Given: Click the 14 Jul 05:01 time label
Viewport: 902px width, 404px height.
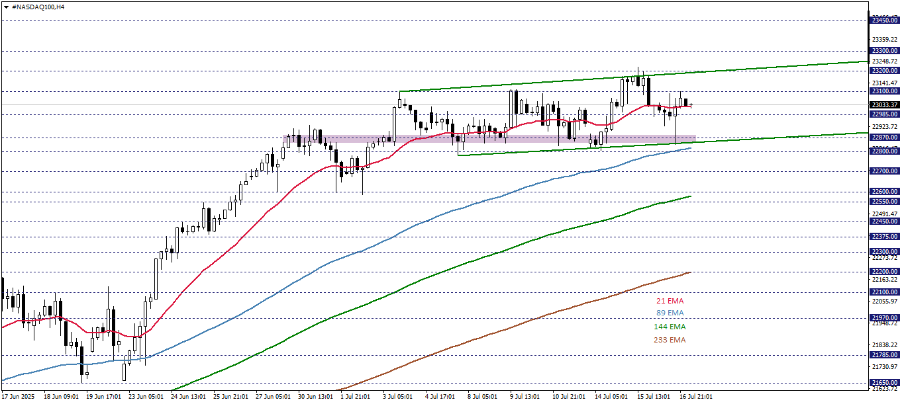Looking at the screenshot, I should (611, 397).
